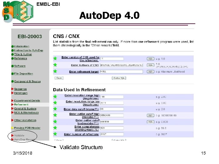Select the Software sidebar link
This screenshot has width=219, height=164.
tap(20, 66)
